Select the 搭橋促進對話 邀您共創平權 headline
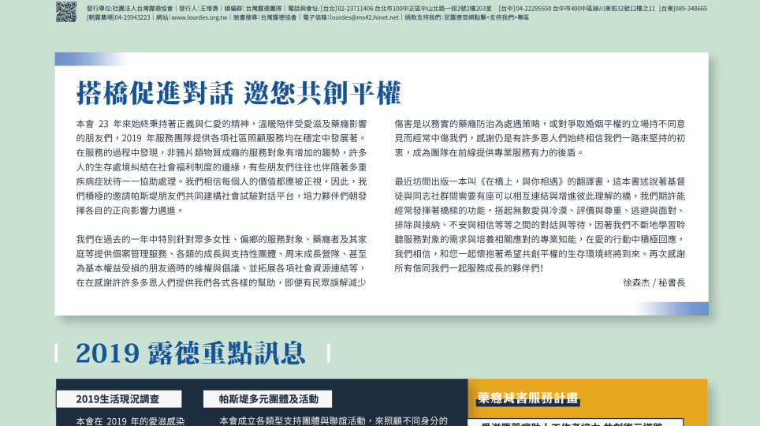The width and height of the screenshot is (760, 426). coord(238,93)
